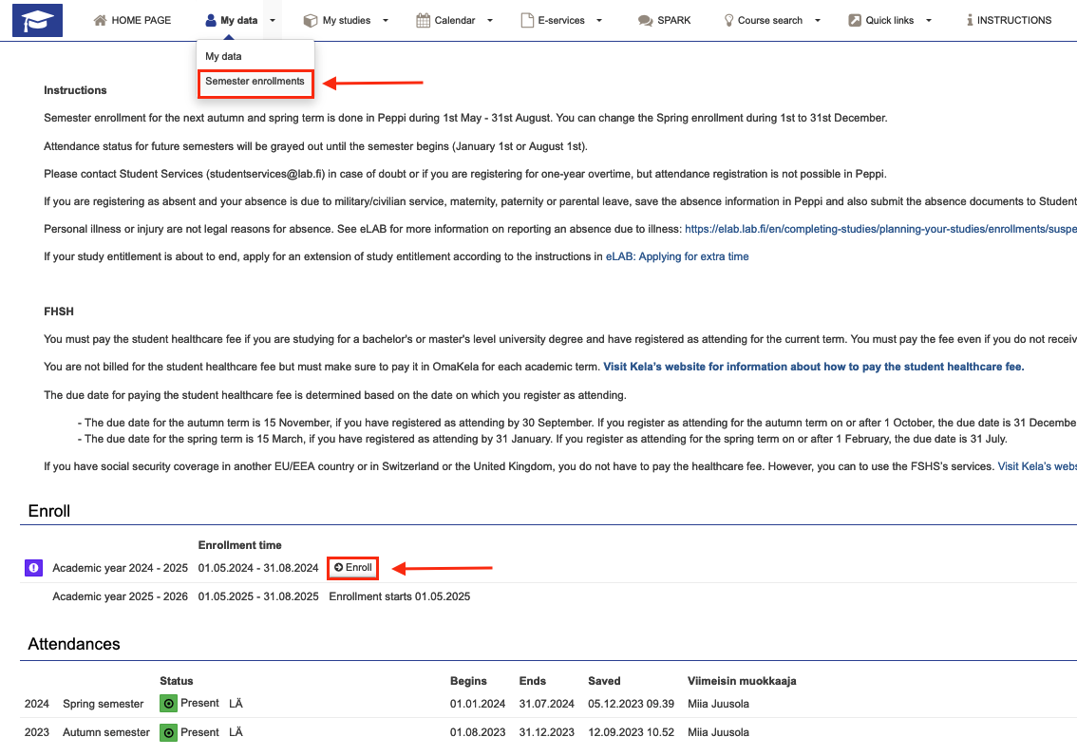Image resolution: width=1077 pixels, height=756 pixels.
Task: Click the cube icon beside My studies
Action: coord(311,20)
